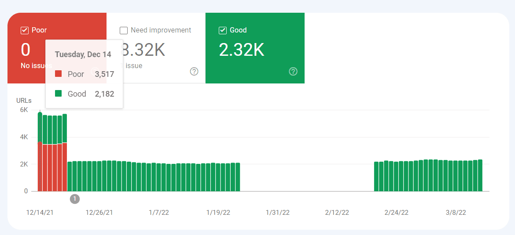
Task: Click red Poor swatch in tooltip legend
Action: click(58, 74)
